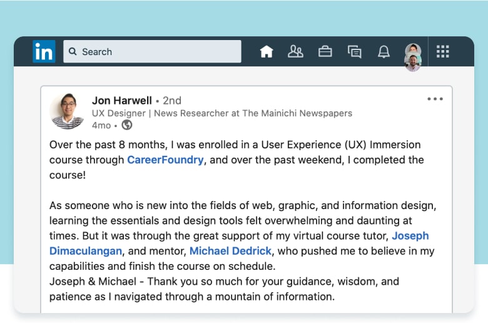Open the Messaging icon
The height and width of the screenshot is (323, 488).
click(x=355, y=52)
